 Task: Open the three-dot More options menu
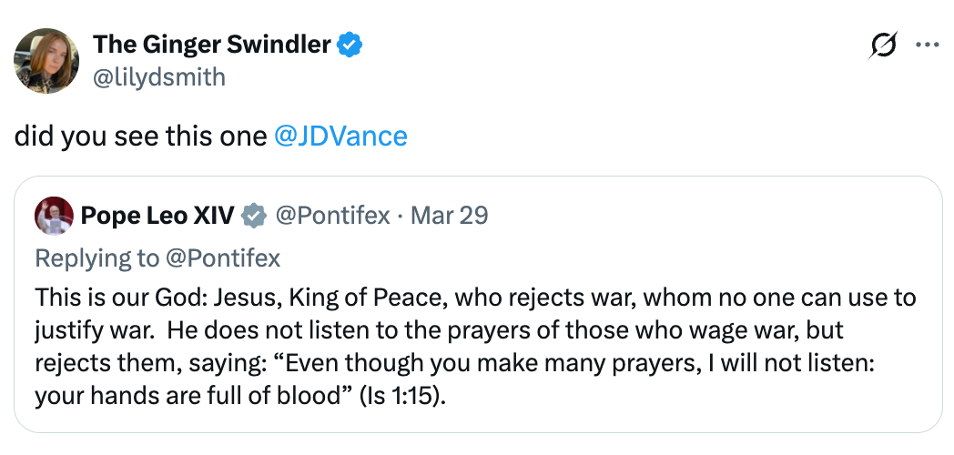click(927, 45)
